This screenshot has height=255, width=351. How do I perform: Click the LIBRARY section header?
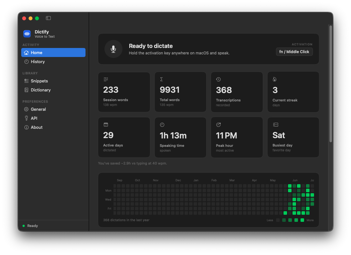(x=30, y=73)
